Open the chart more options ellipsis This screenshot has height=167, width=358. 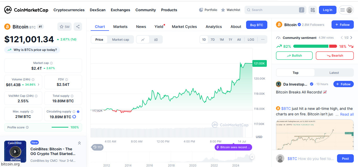pos(263,39)
